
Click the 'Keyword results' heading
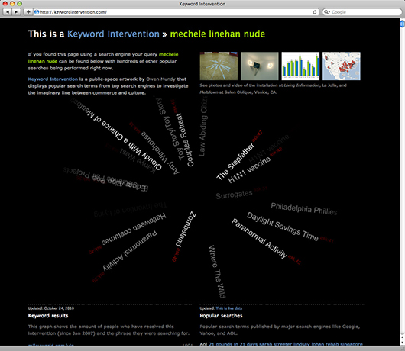point(48,316)
